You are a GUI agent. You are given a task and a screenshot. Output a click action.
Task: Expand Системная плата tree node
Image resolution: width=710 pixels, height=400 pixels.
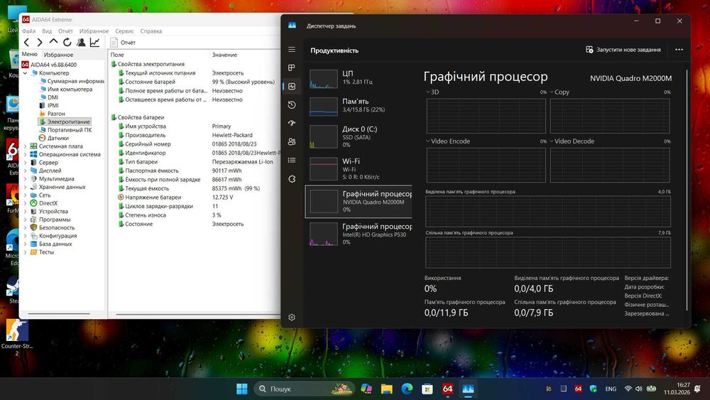click(x=25, y=146)
